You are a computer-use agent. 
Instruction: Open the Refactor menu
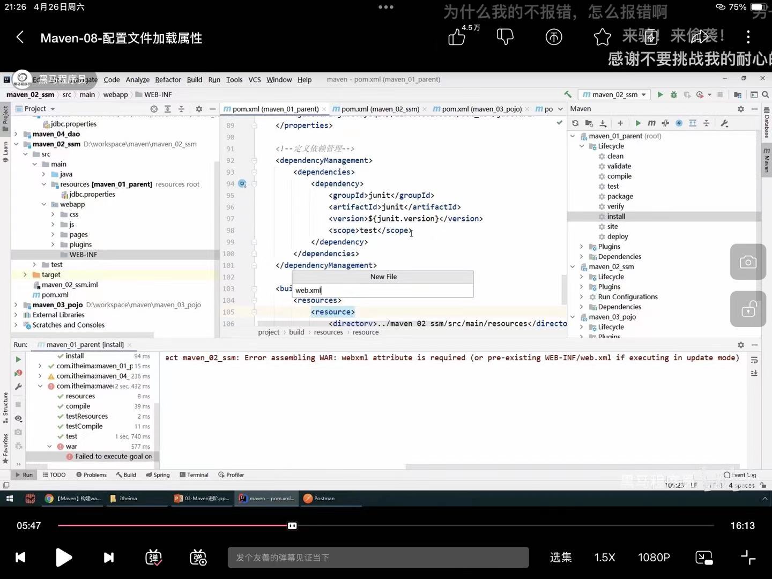[168, 79]
